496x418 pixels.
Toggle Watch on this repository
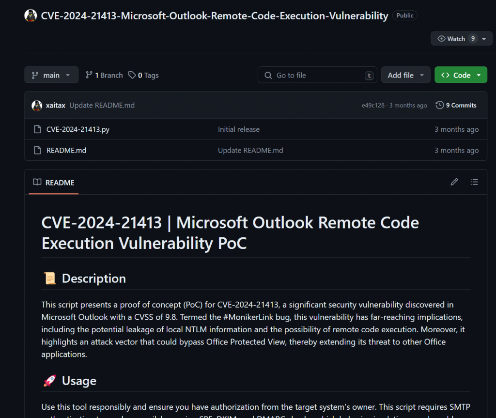coord(452,39)
